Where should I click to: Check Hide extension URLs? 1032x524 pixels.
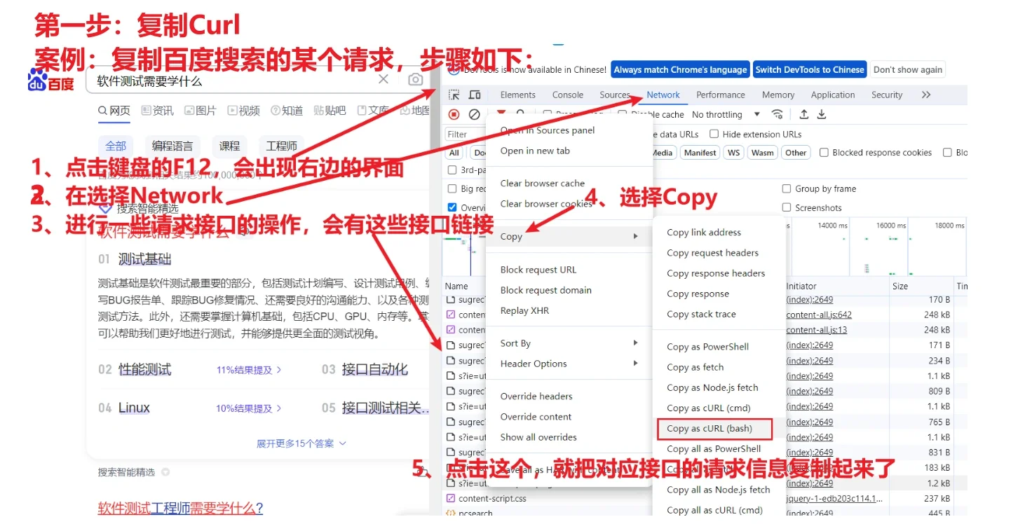click(x=714, y=134)
